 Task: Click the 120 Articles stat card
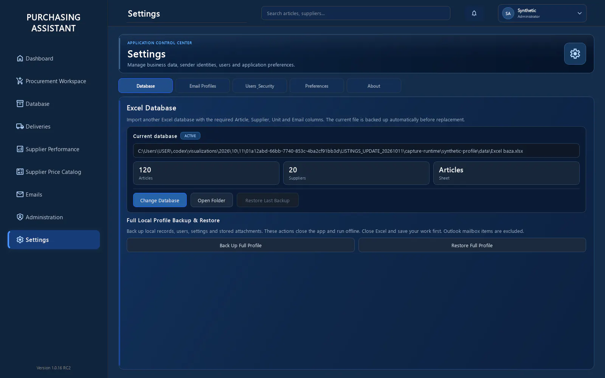click(206, 173)
